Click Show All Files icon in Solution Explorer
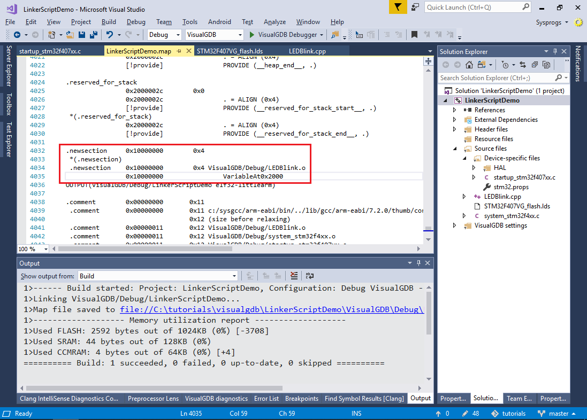Image resolution: width=587 pixels, height=420 pixels. pyautogui.click(x=546, y=65)
